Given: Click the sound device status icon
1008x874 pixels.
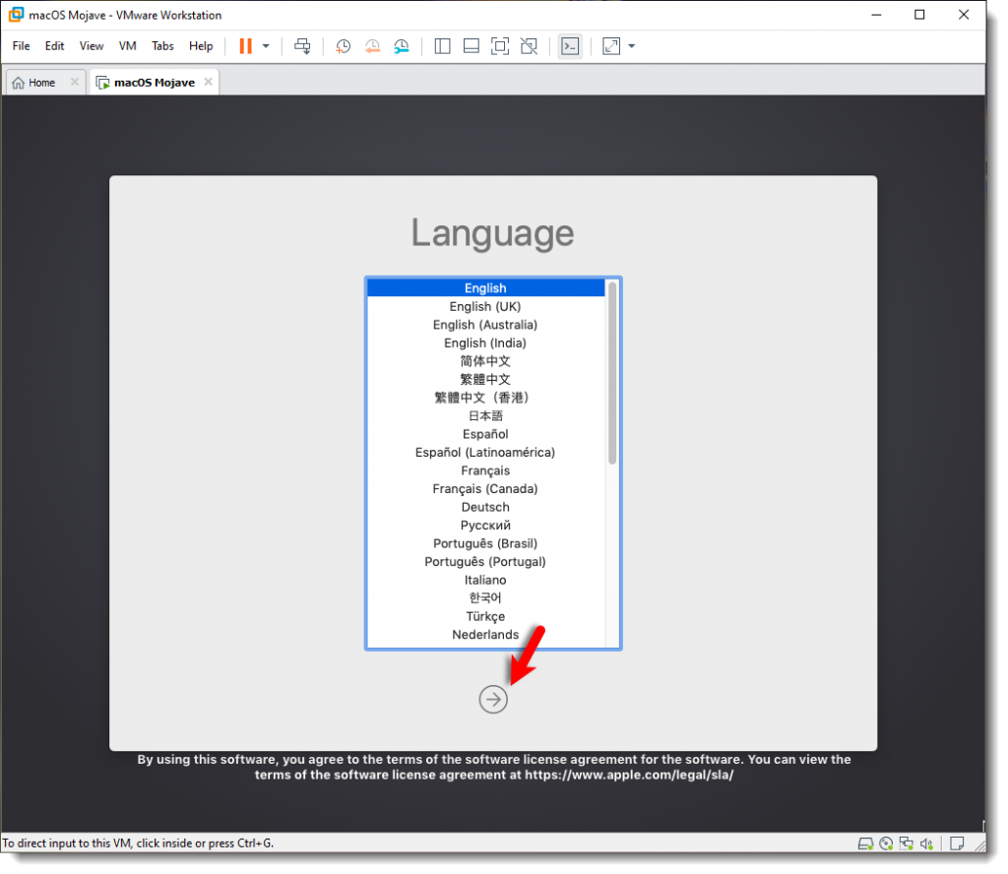Looking at the screenshot, I should (926, 843).
